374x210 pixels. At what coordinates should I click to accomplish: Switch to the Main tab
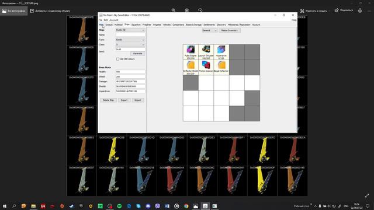tap(101, 24)
